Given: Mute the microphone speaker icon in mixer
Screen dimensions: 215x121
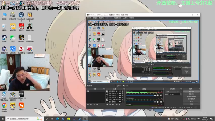Looking at the screenshot, I should point(158,95).
